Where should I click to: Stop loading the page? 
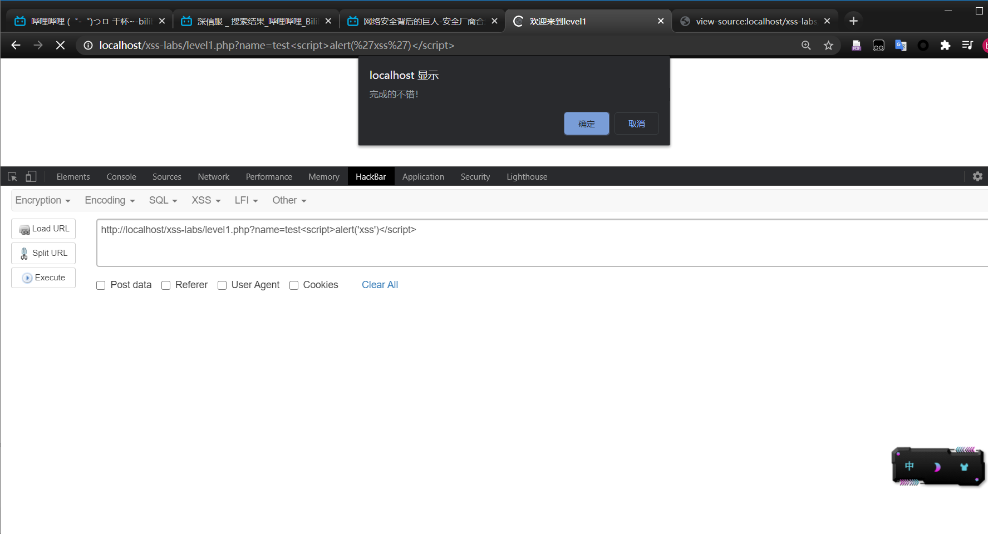60,46
